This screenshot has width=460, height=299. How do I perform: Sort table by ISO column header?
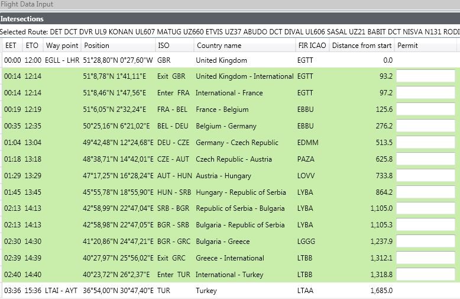164,46
